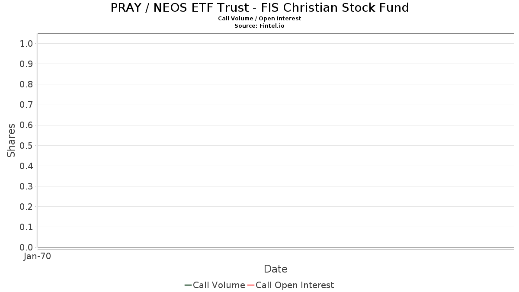Viewport: 519px width, 292px height.
Task: Click the red Call Open Interest swatch
Action: (x=251, y=285)
